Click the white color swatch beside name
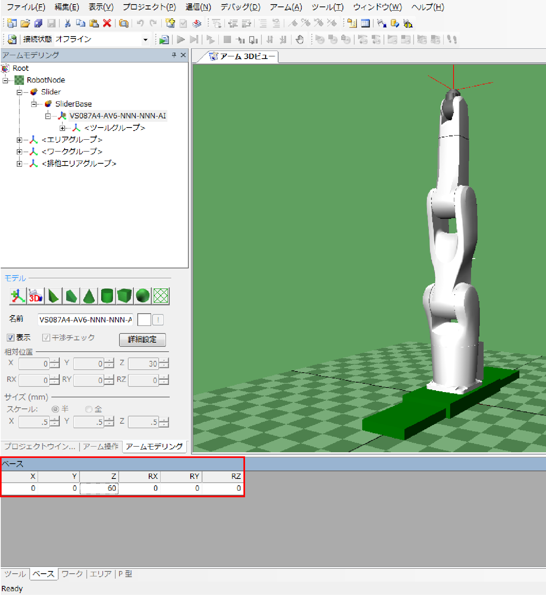 144,320
